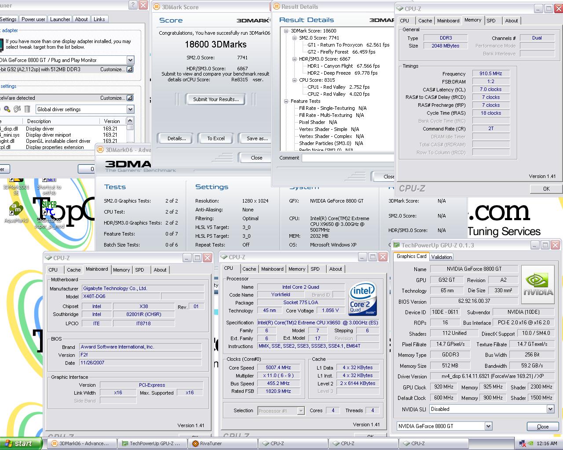Collapse the CPU Score: 8315 node

click(x=295, y=80)
